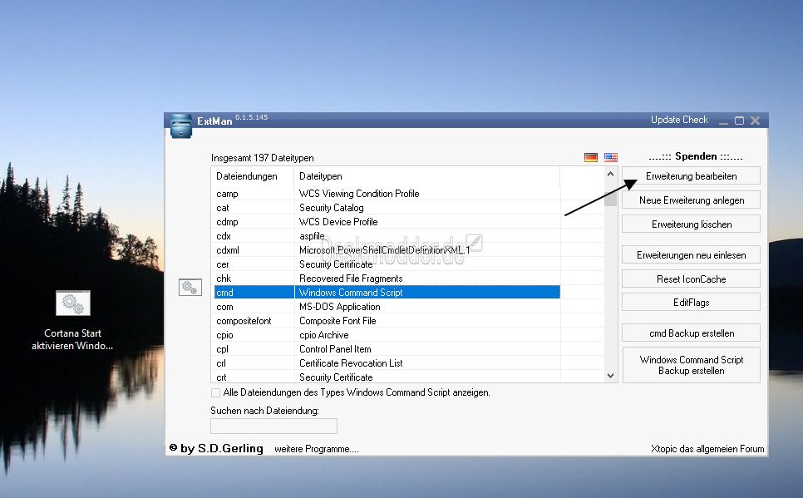The width and height of the screenshot is (803, 498).
Task: Open Cortana Start aktivieren desktop shortcut
Action: tap(72, 321)
